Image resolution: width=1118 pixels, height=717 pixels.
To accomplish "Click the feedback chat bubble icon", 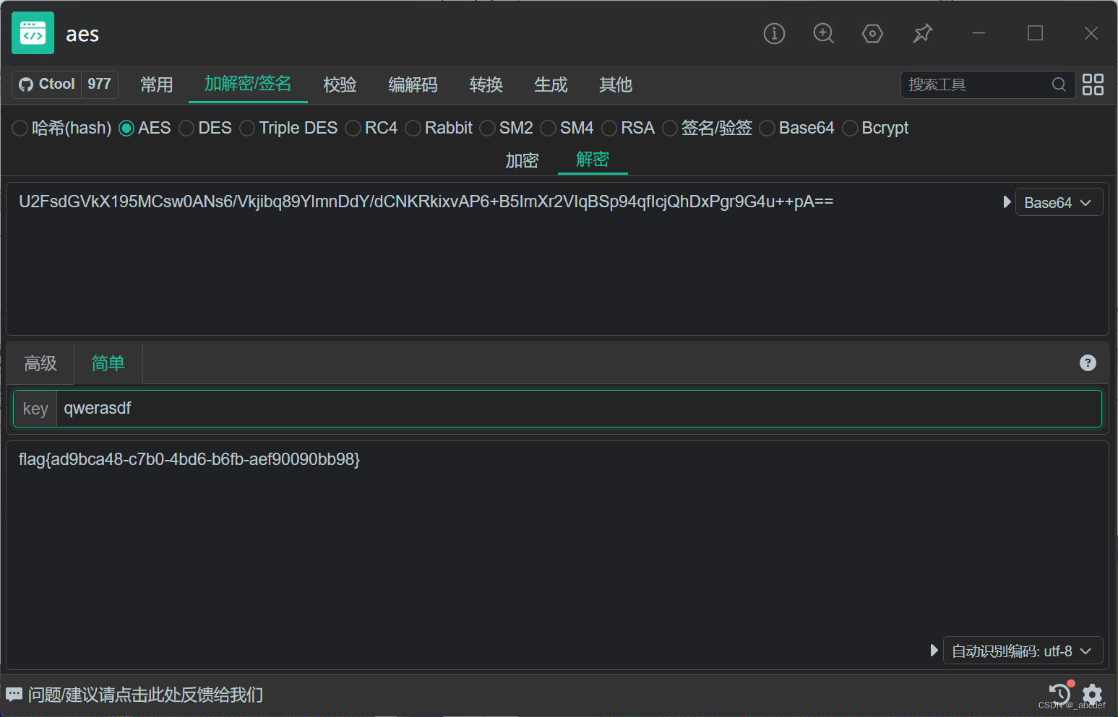I will coord(14,695).
